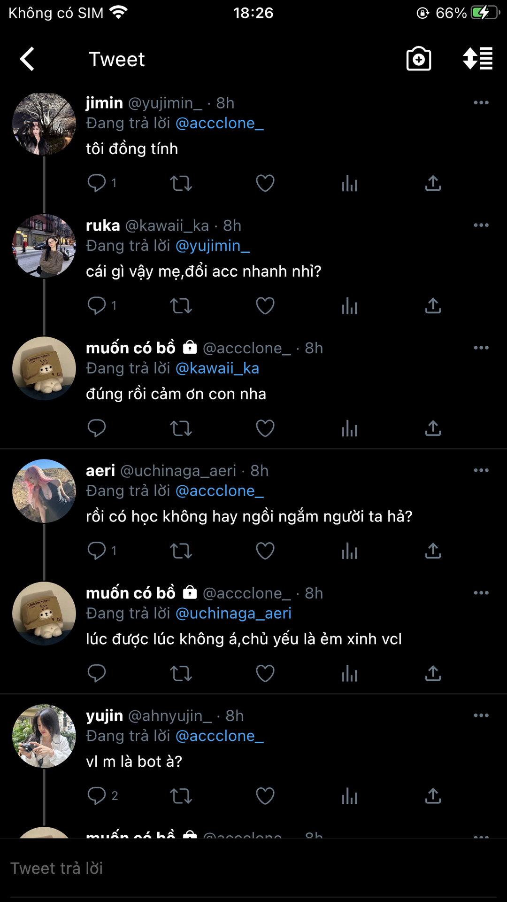This screenshot has height=902, width=507.
Task: View analytics on aeri's tweet
Action: click(349, 551)
